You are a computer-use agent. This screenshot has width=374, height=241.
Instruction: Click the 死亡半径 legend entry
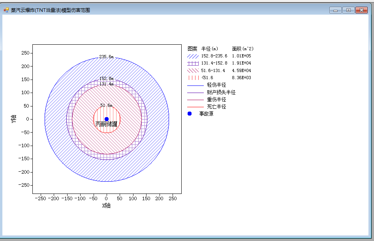[x=216, y=106]
